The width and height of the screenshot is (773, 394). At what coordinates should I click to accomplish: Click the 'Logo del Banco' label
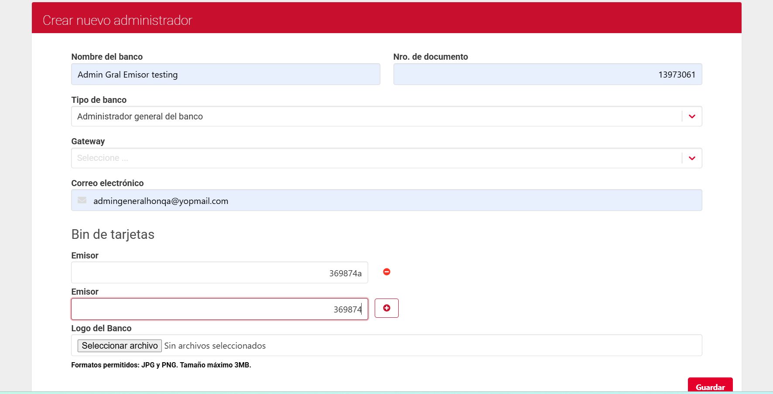tap(101, 328)
